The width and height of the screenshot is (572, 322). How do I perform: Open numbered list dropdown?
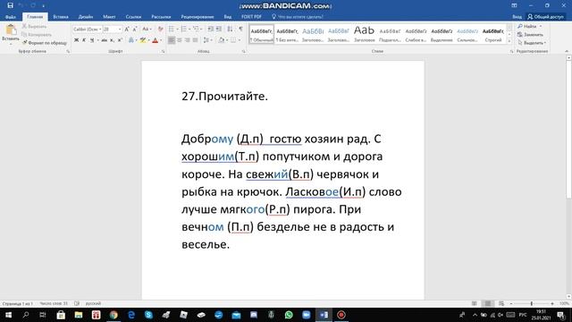point(189,30)
